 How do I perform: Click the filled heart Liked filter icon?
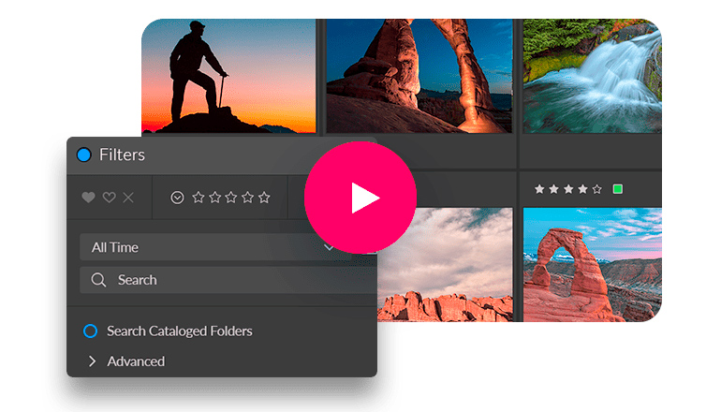pos(89,198)
